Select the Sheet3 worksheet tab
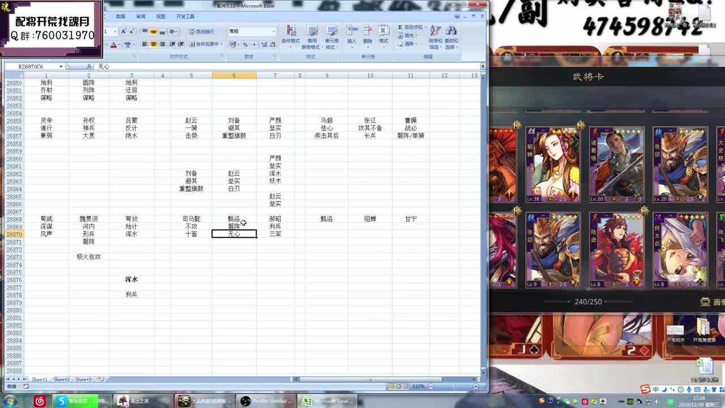 click(x=83, y=380)
